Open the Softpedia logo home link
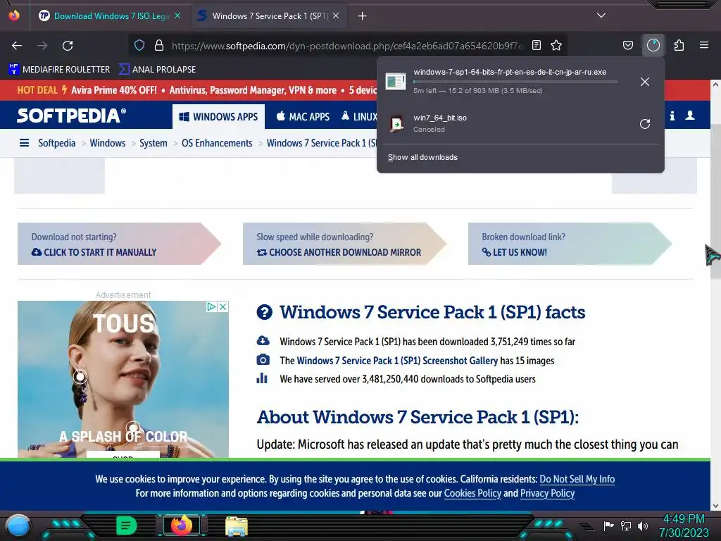This screenshot has height=541, width=721. pos(71,115)
